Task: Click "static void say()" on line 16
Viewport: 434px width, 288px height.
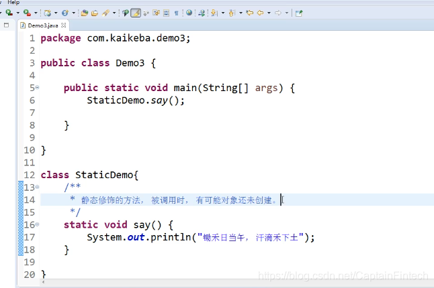Action: coord(112,225)
